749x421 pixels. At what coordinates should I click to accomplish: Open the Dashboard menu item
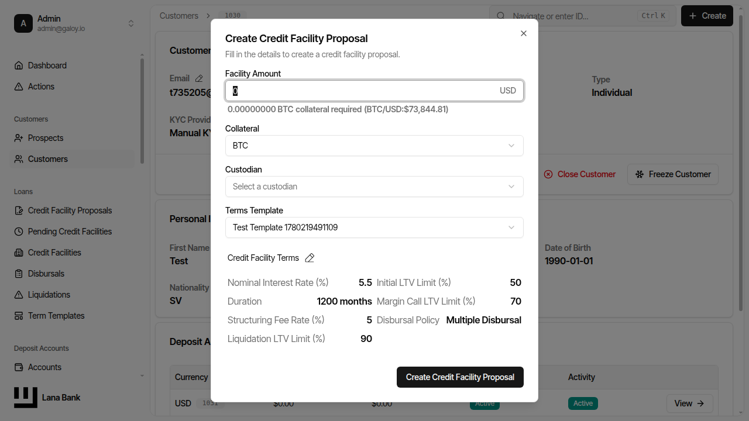pyautogui.click(x=72, y=65)
